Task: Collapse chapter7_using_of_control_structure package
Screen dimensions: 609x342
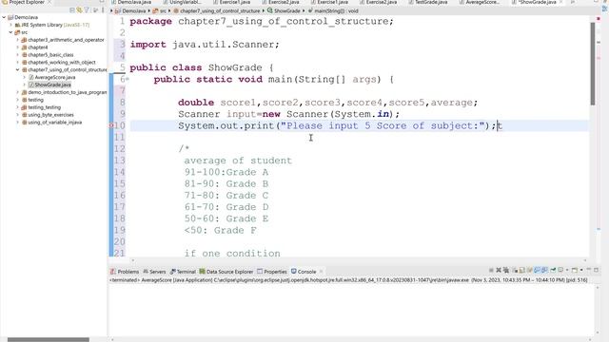Action: pos(18,69)
